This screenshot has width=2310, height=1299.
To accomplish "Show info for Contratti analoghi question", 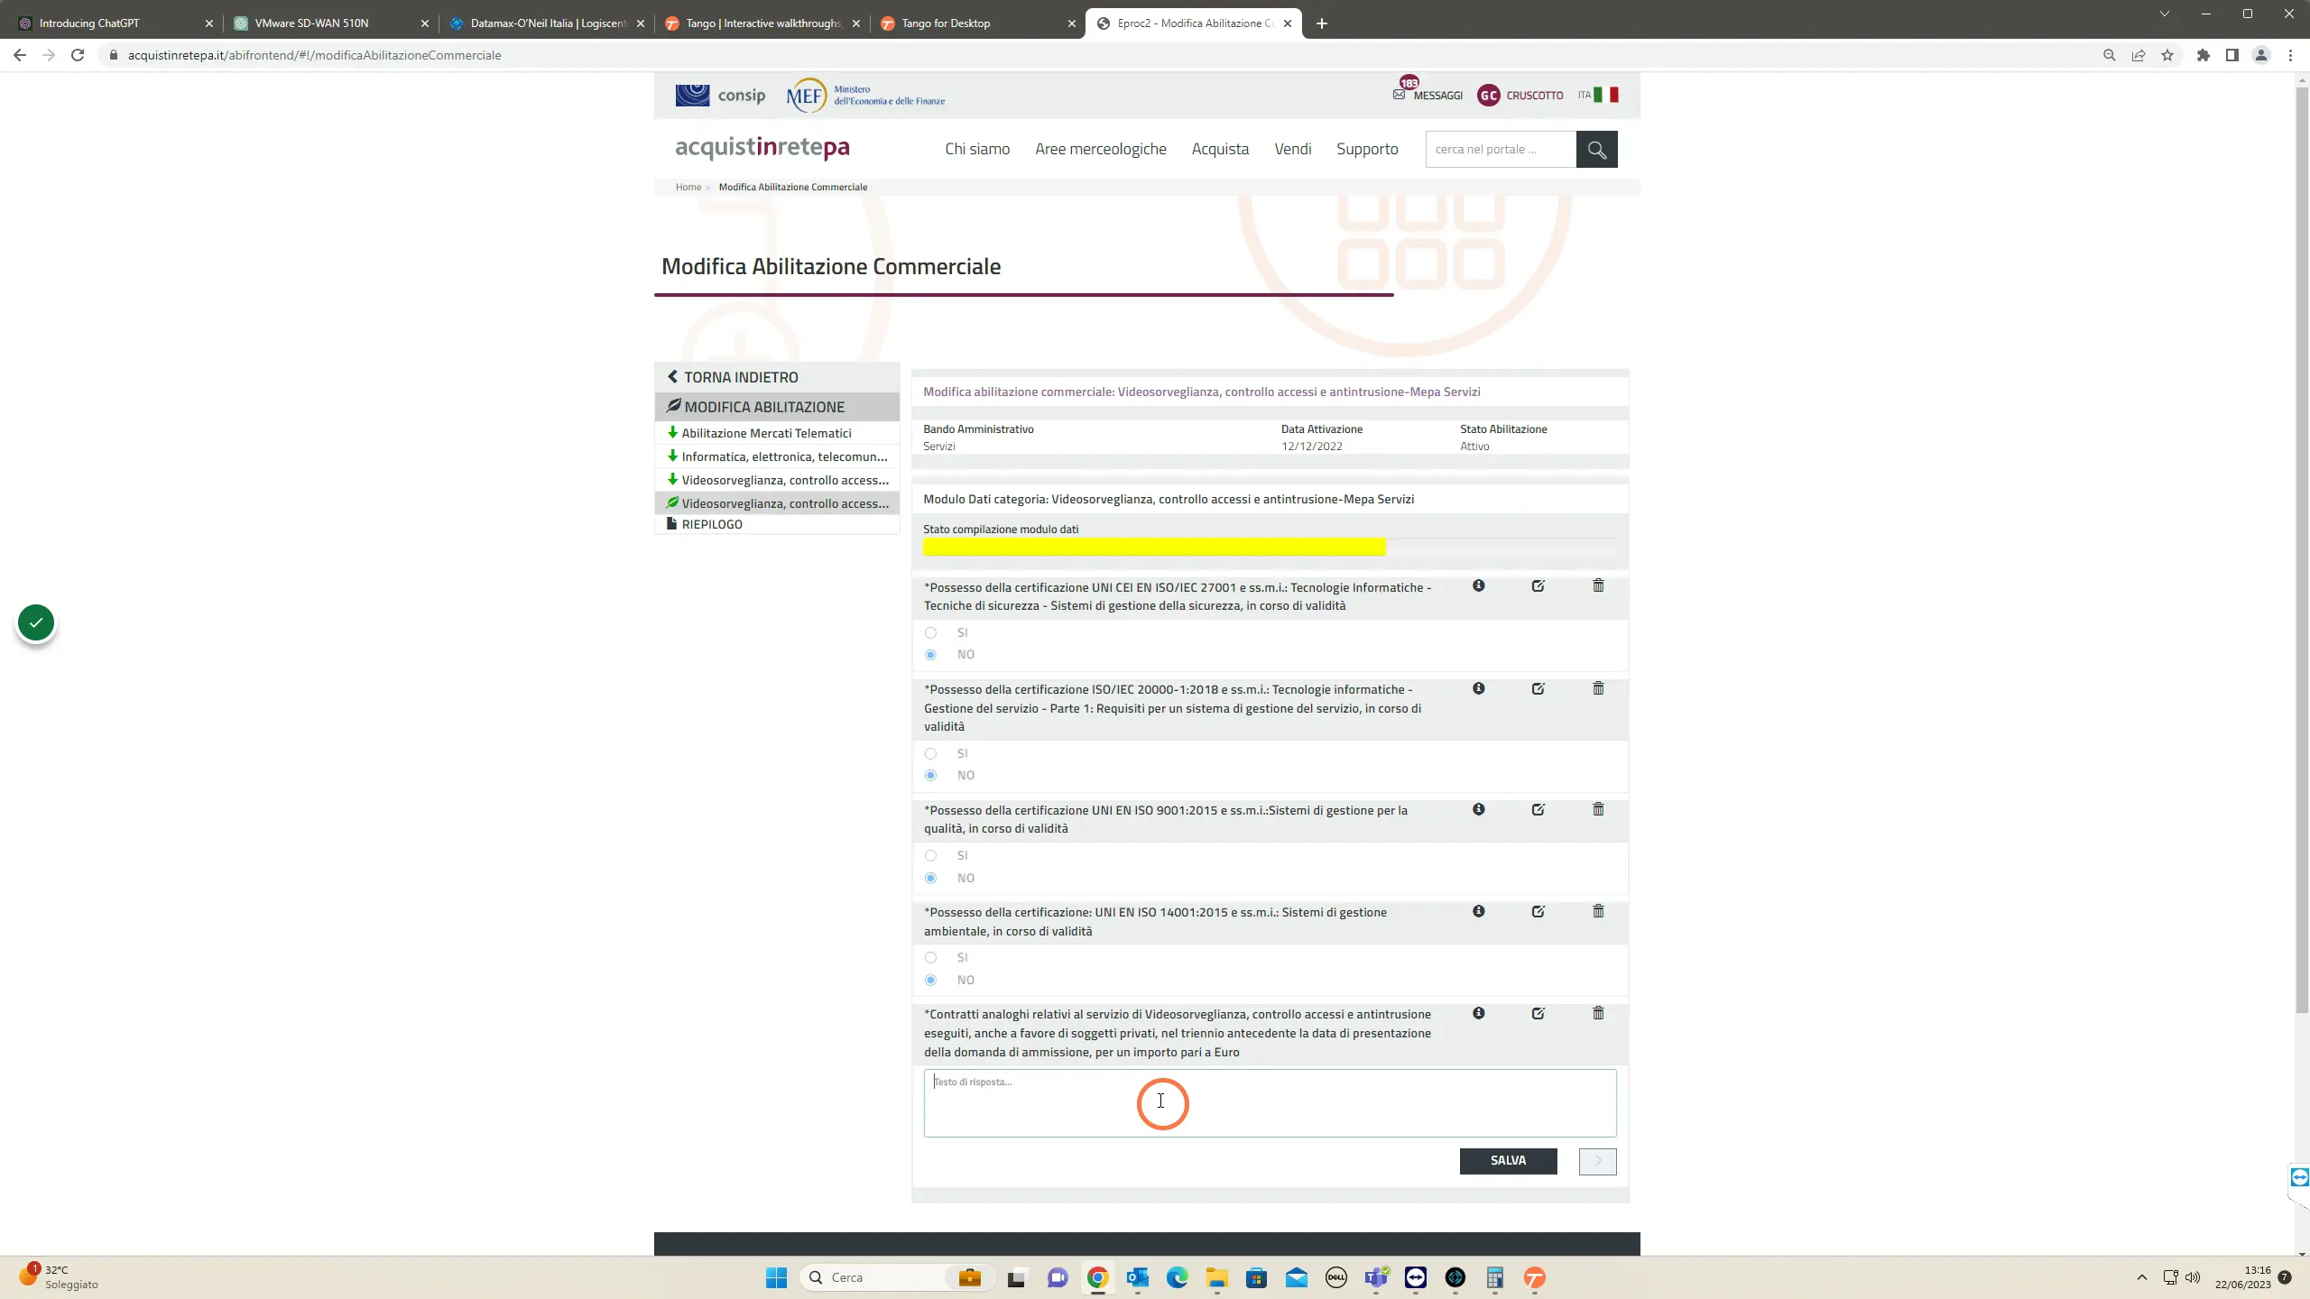I will point(1478,1013).
